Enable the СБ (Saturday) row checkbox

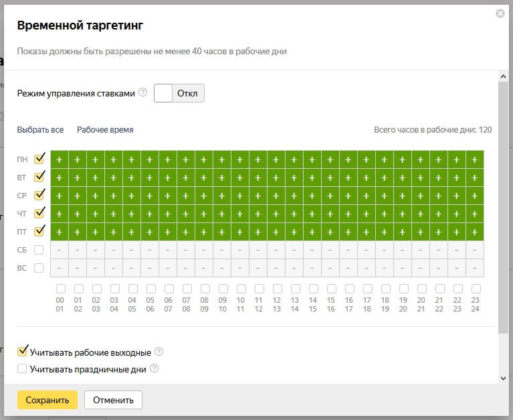[x=39, y=250]
